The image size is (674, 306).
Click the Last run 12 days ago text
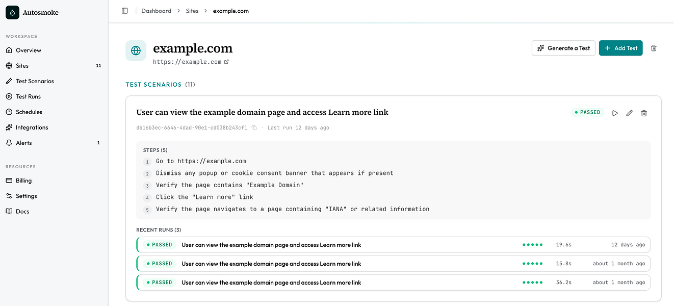298,128
